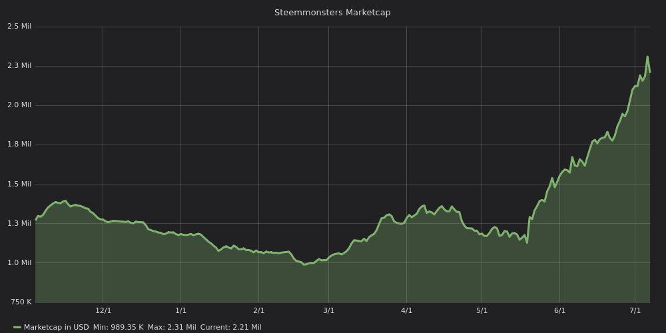
Task: Toggle the Marketcap in USD legend series
Action: pyautogui.click(x=57, y=327)
